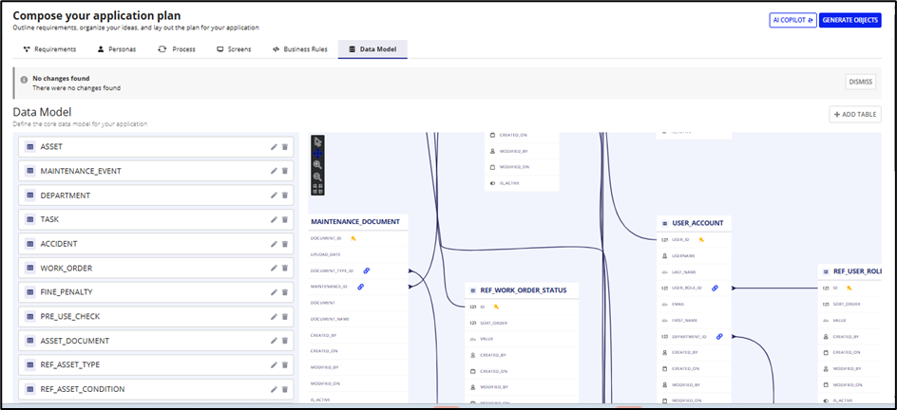The height and width of the screenshot is (410, 897).
Task: Delete the WORK_ORDER table
Action: 285,268
